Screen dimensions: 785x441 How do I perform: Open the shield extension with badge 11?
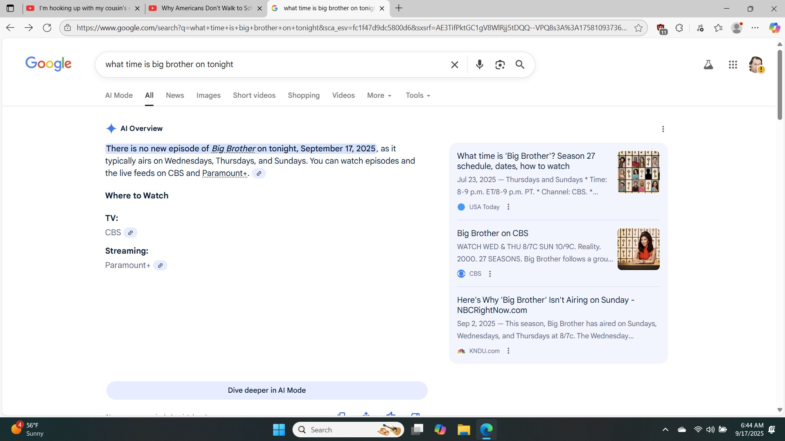click(x=661, y=29)
